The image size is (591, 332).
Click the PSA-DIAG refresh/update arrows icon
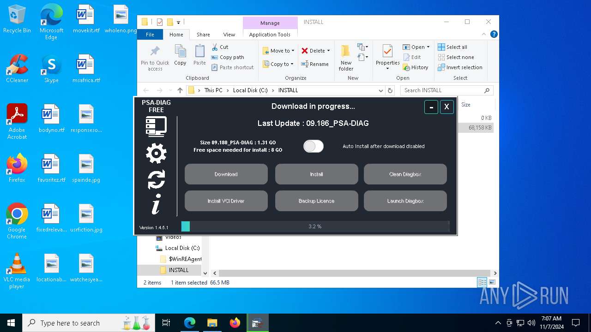[156, 179]
